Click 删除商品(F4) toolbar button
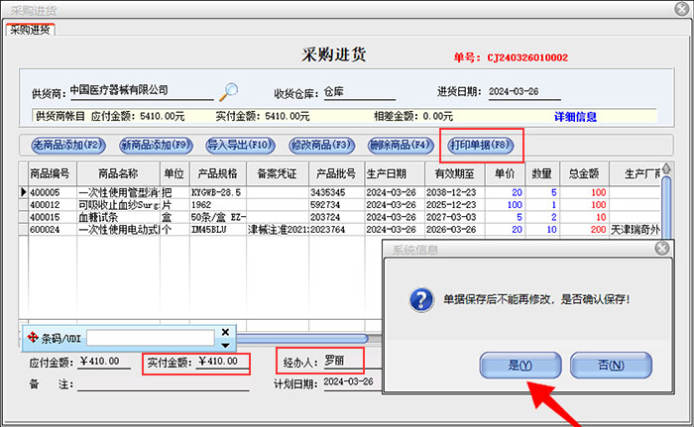694x427 pixels. click(x=401, y=145)
